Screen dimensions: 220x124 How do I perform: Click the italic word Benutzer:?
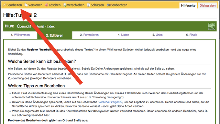(115, 74)
